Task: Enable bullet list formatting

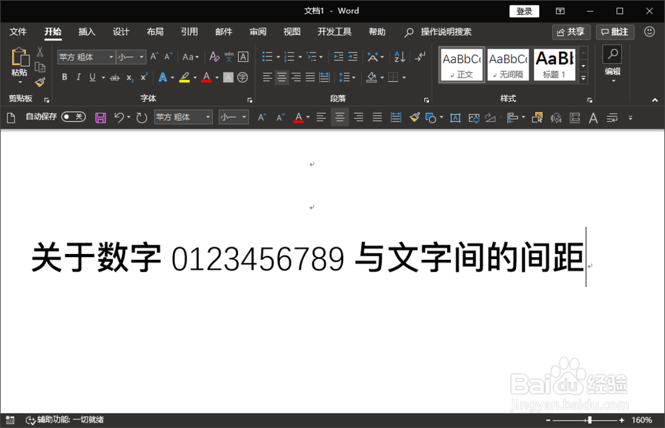Action: pos(267,56)
